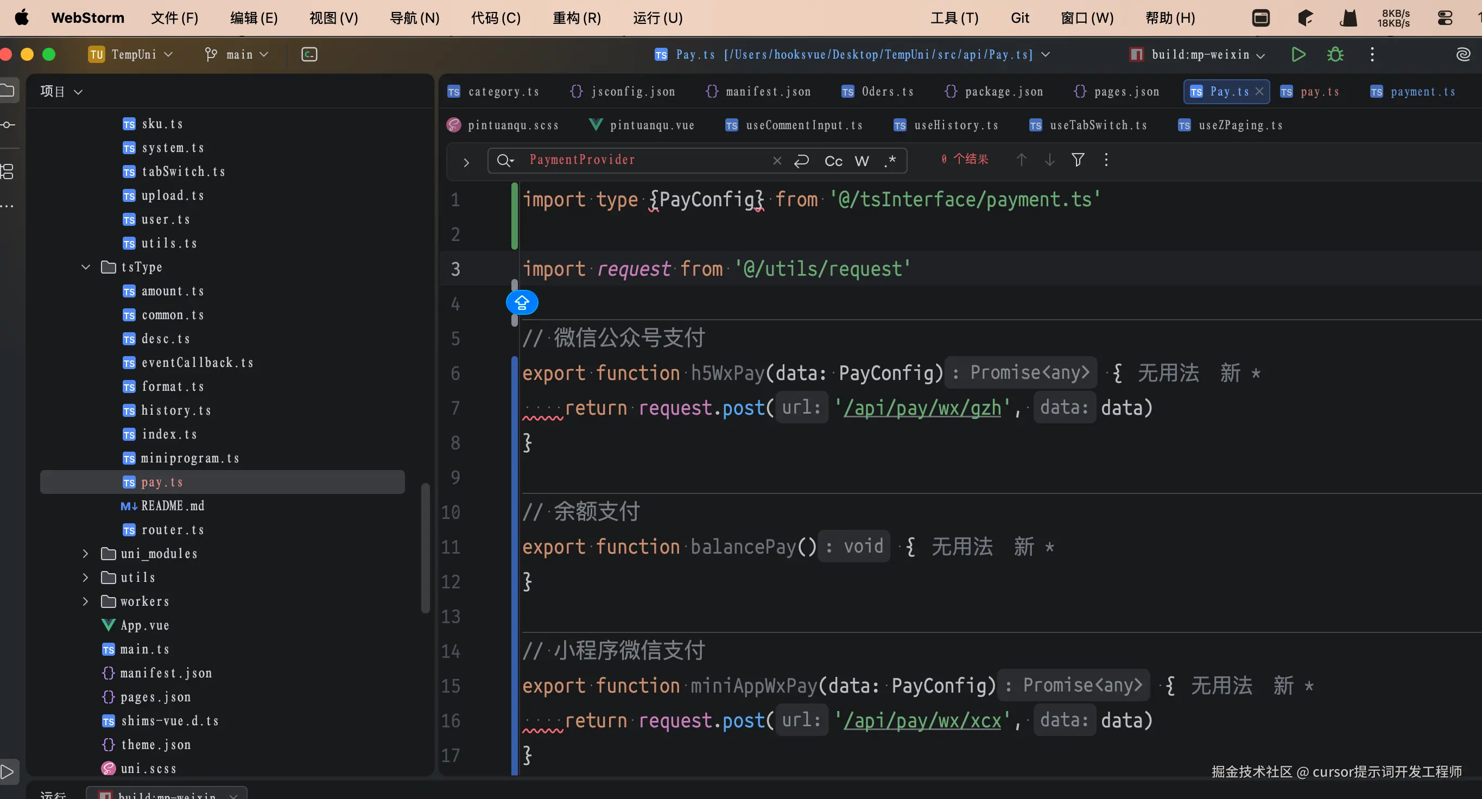
Task: Go to previous search occurrence arrow
Action: tap(1021, 160)
